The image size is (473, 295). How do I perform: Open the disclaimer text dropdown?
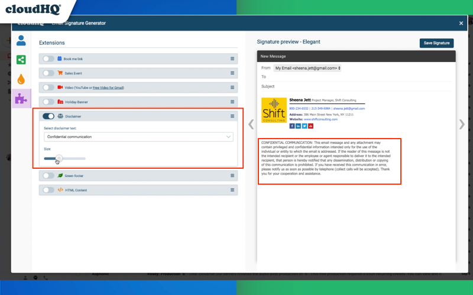pos(138,137)
